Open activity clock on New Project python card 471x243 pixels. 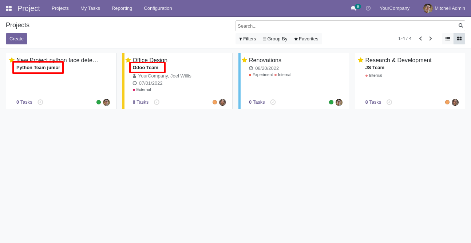(40, 102)
